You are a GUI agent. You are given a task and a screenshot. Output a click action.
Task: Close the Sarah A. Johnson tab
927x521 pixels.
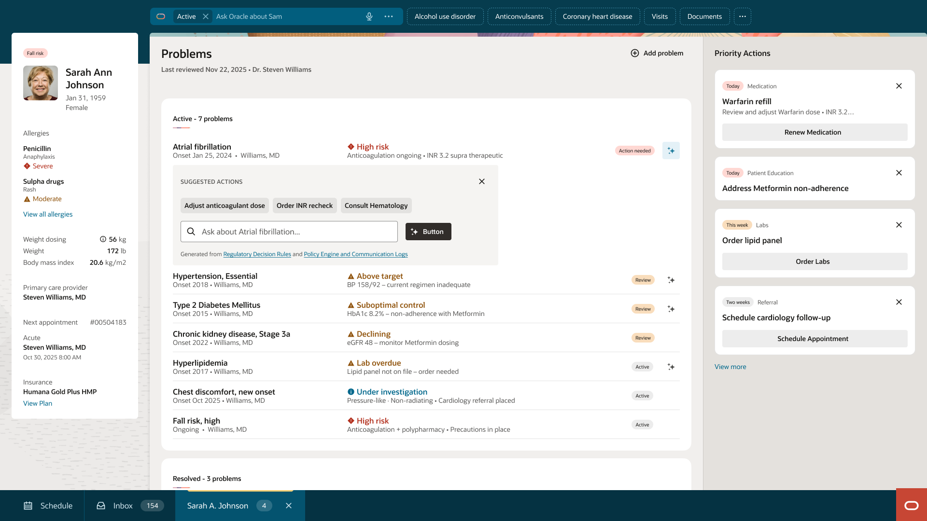(289, 506)
